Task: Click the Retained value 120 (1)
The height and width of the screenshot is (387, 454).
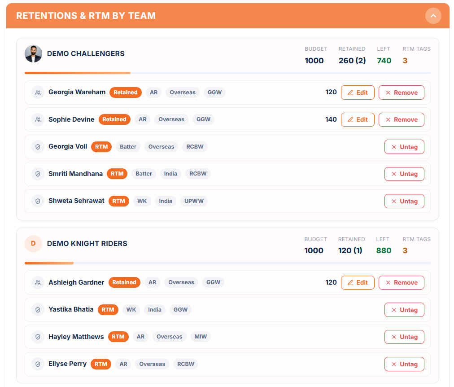Action: point(350,251)
